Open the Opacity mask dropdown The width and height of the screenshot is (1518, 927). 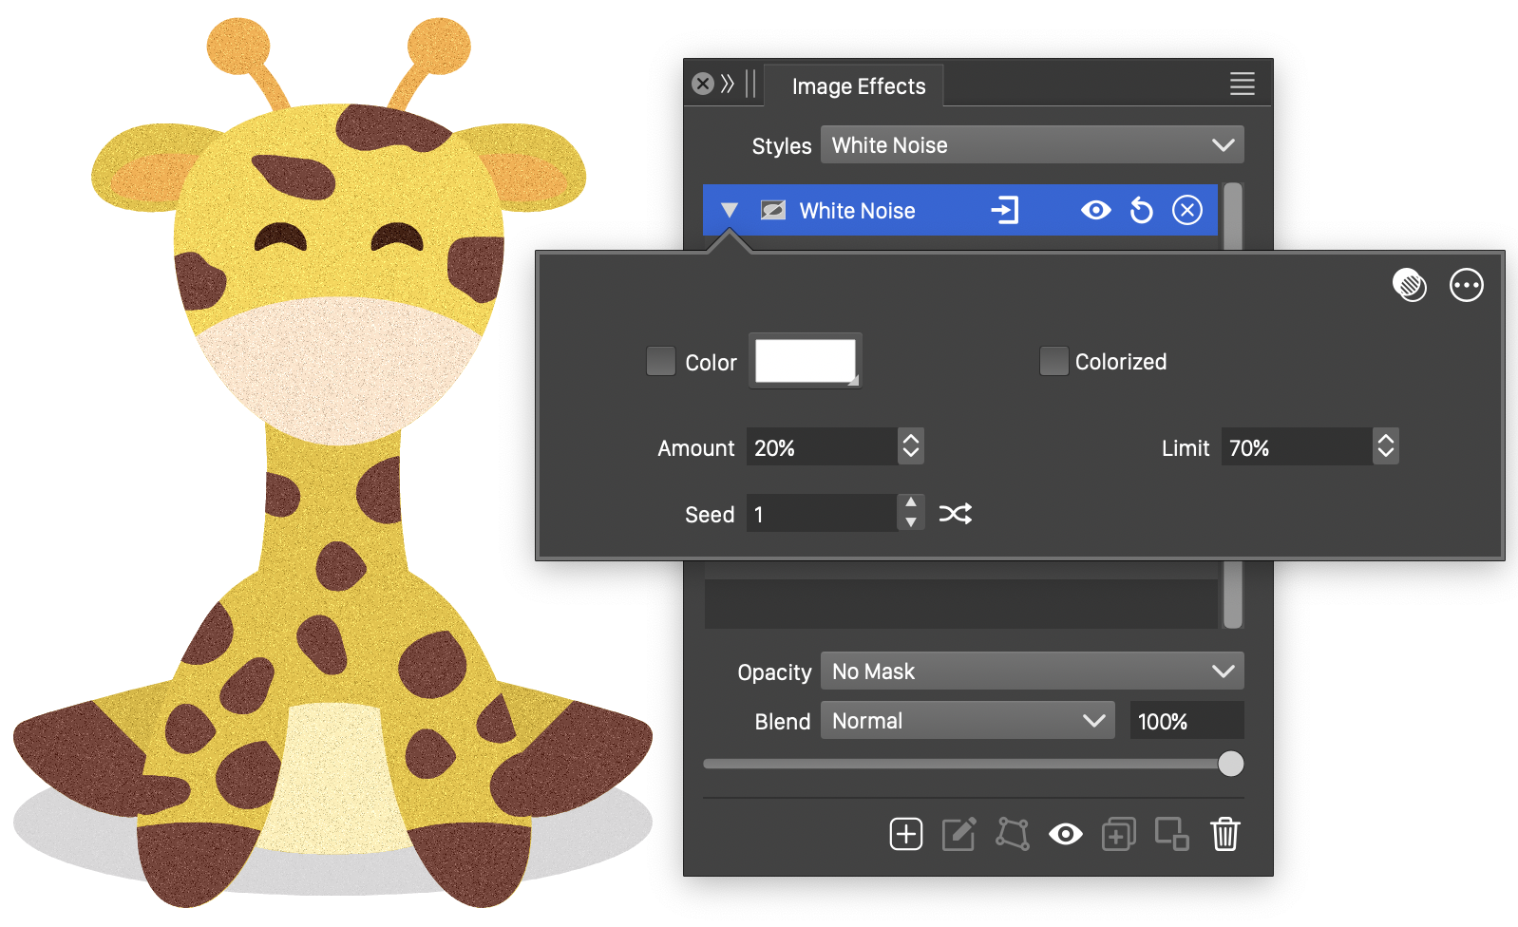pyautogui.click(x=1032, y=672)
